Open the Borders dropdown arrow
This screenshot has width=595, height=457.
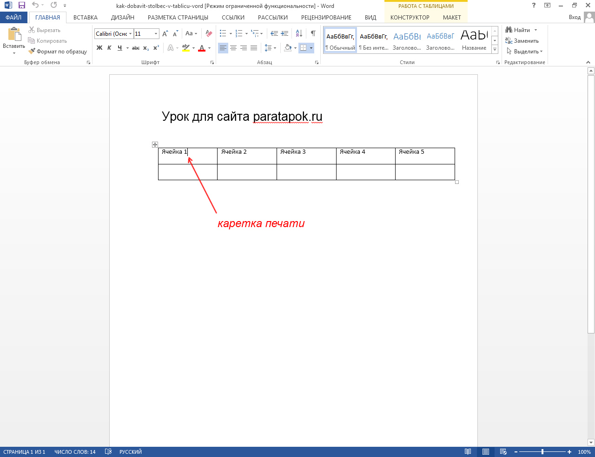click(311, 48)
